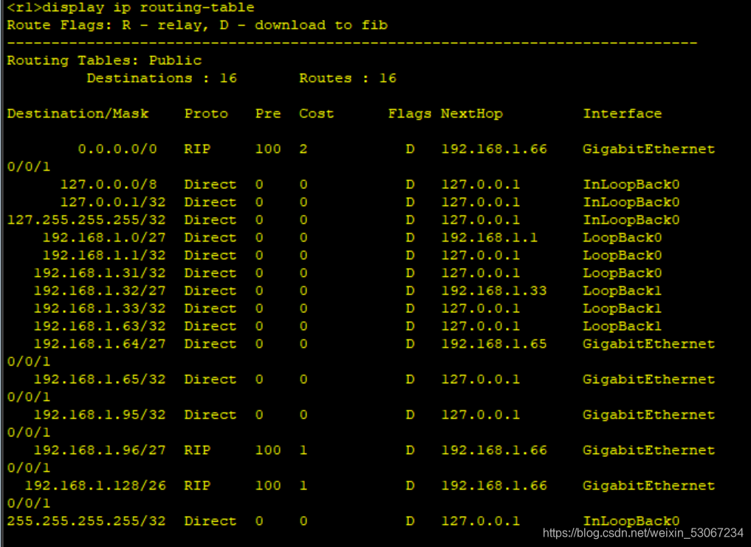Screen dimensions: 751x547
Task: Select the 255.255.255.255/32 destination entry
Action: pyautogui.click(x=86, y=521)
